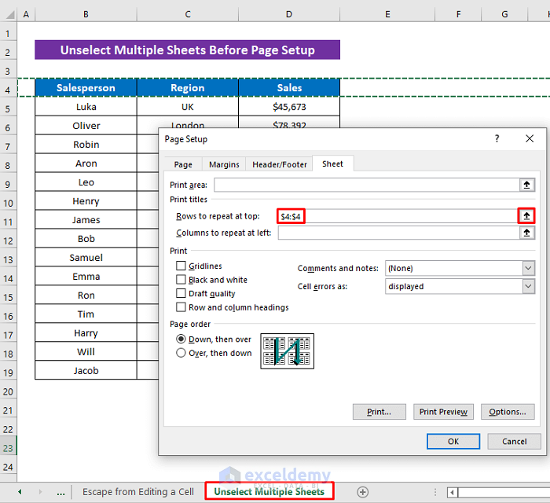Select the cell containing Harry

click(86, 333)
